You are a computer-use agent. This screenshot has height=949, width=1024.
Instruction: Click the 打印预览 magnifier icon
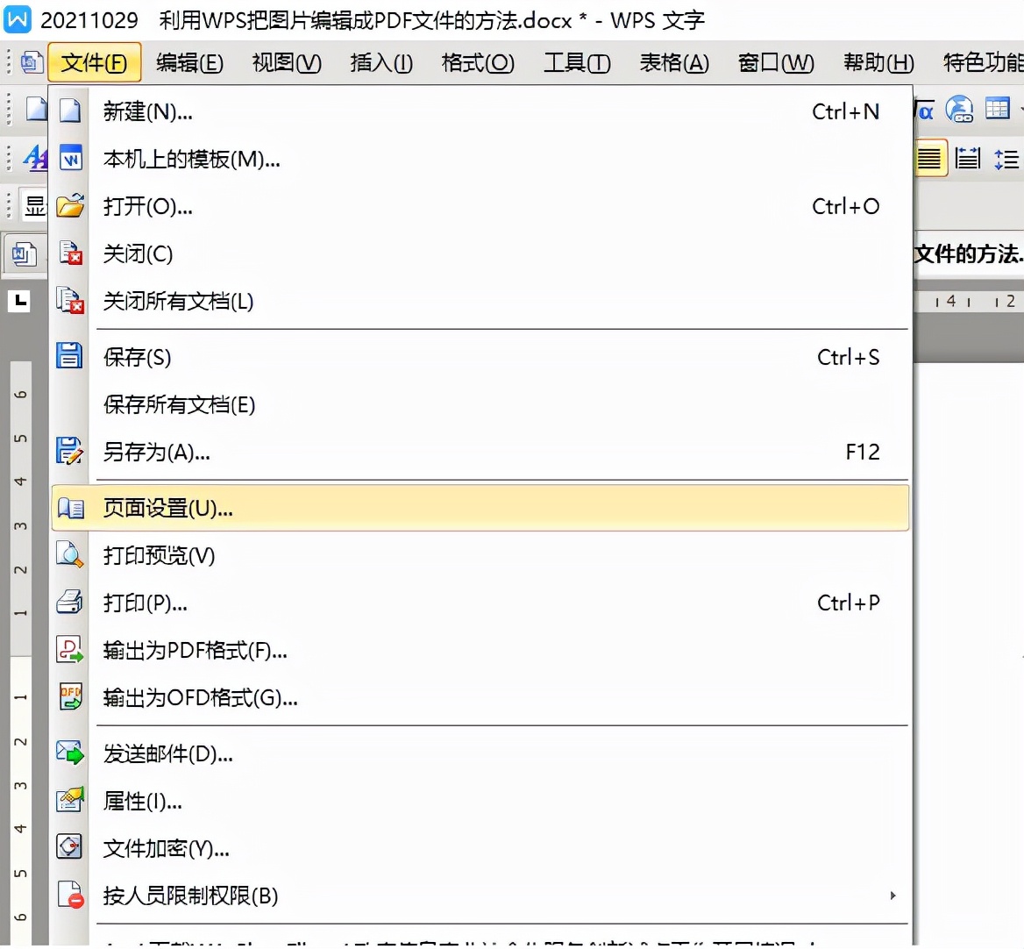(70, 555)
